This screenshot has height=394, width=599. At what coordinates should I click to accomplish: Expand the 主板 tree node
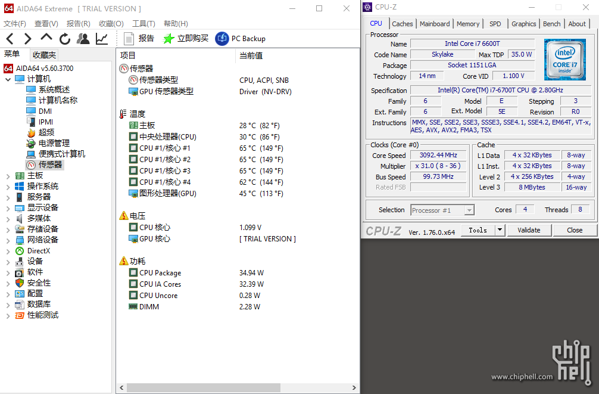8,176
